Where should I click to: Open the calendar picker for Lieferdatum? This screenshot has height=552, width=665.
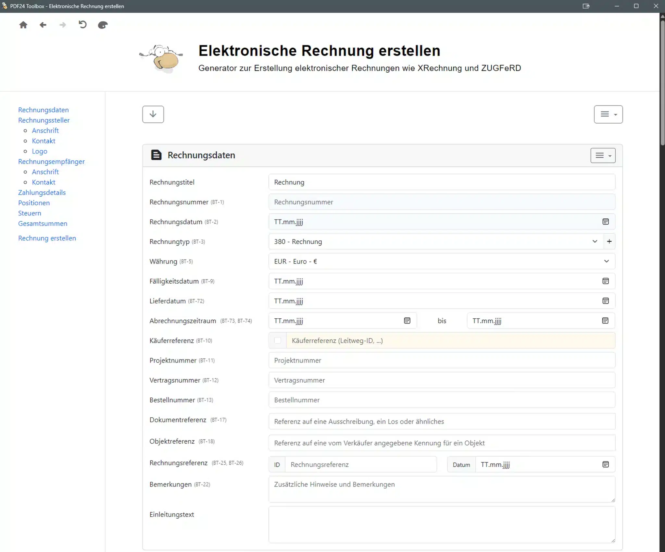606,301
